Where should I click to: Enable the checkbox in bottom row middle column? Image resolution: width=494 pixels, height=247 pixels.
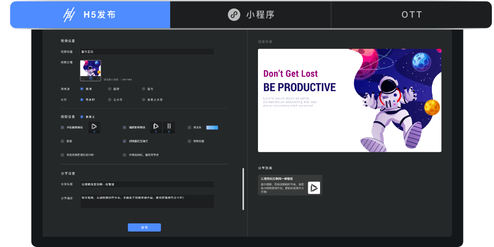(x=125, y=155)
